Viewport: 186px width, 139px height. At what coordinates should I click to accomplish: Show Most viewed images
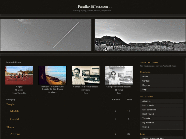[162, 114]
